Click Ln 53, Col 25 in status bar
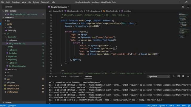191x107 pixels. [152, 106]
